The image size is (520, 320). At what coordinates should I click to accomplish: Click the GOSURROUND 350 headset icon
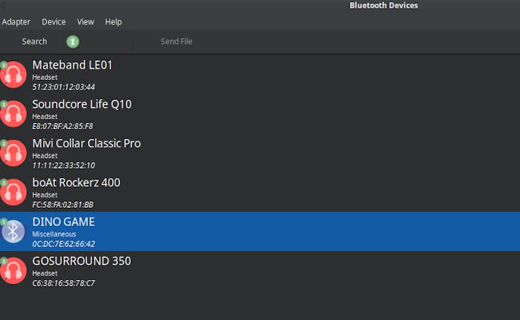click(13, 271)
